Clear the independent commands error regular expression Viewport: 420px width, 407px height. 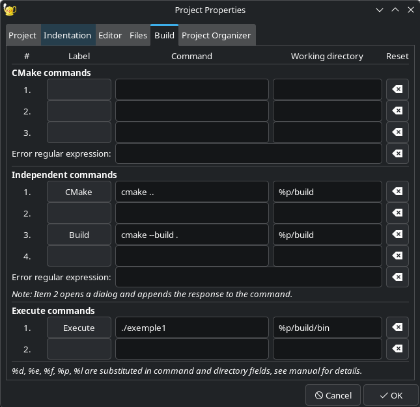coord(397,277)
